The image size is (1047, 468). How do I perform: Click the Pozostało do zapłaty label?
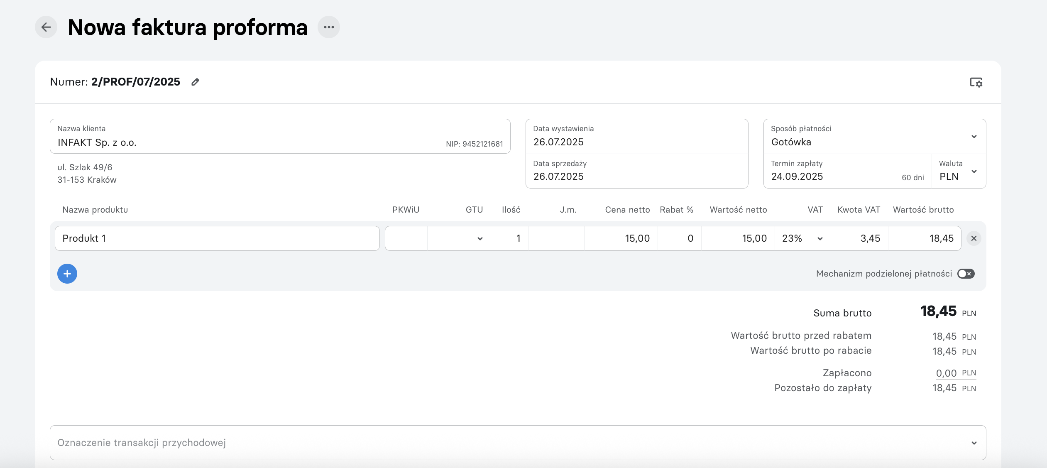tap(823, 388)
